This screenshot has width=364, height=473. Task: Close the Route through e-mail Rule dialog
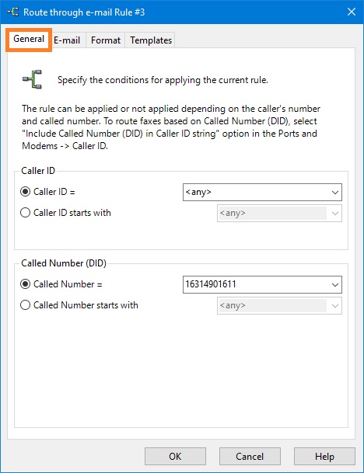tap(352, 12)
